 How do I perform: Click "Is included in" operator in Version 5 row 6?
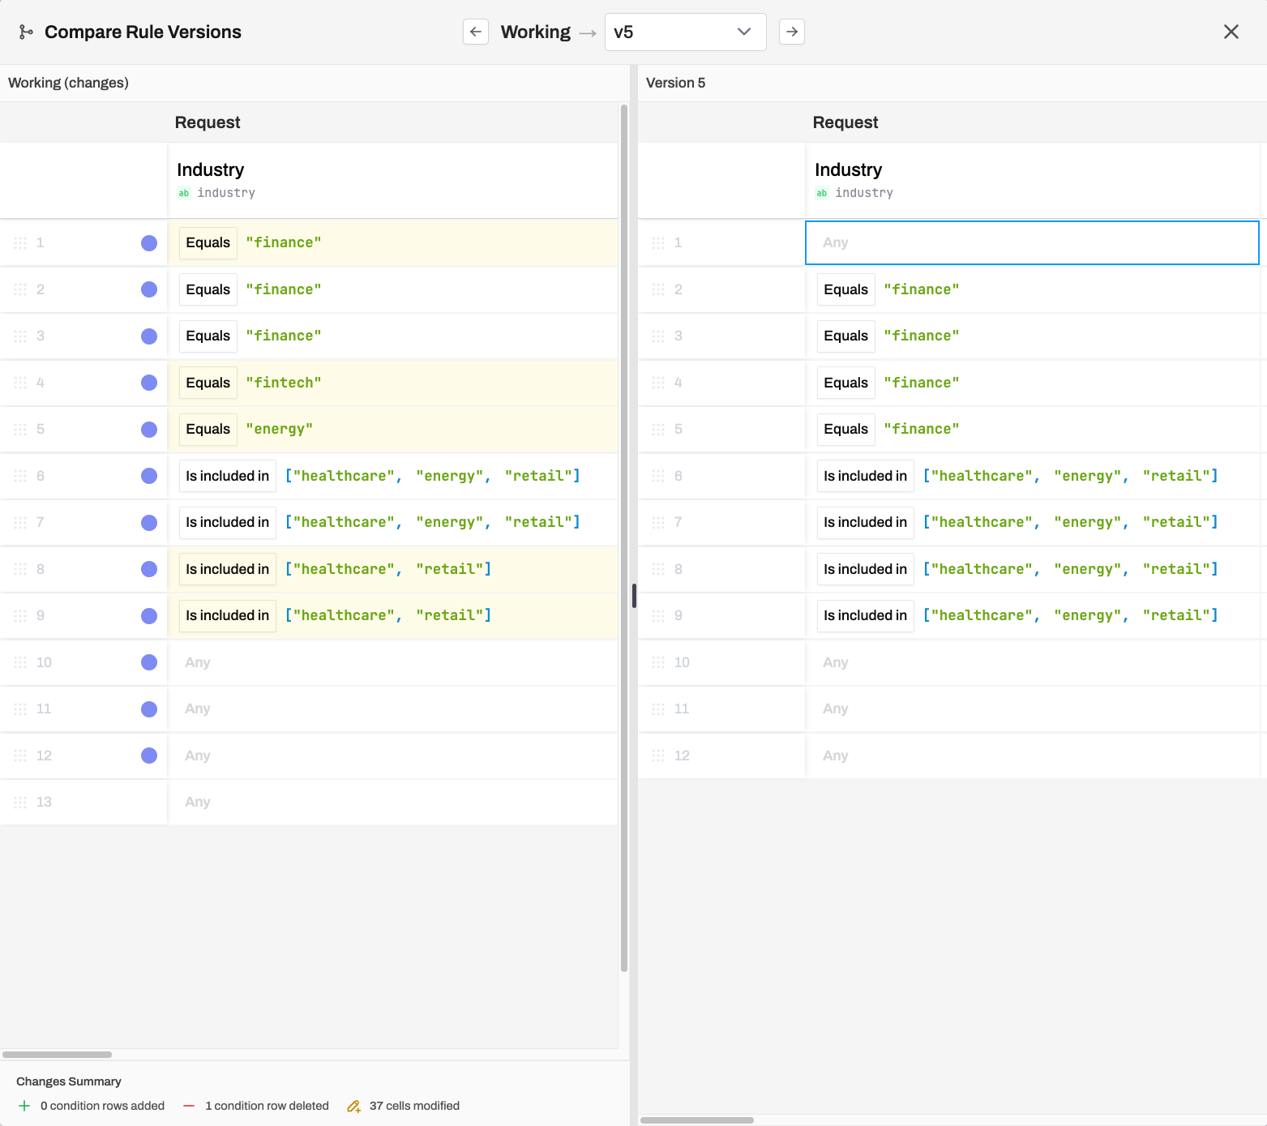[865, 476]
